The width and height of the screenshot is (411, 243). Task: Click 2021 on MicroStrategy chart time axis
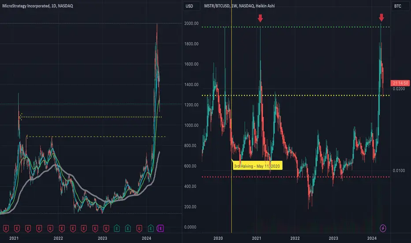[x=14, y=238]
